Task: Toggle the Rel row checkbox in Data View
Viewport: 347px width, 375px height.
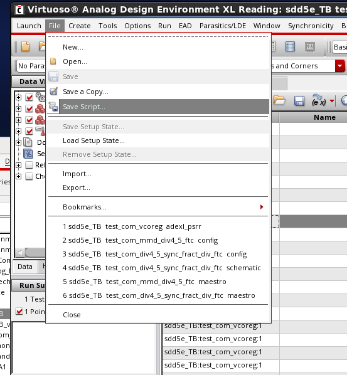Action: 29,165
